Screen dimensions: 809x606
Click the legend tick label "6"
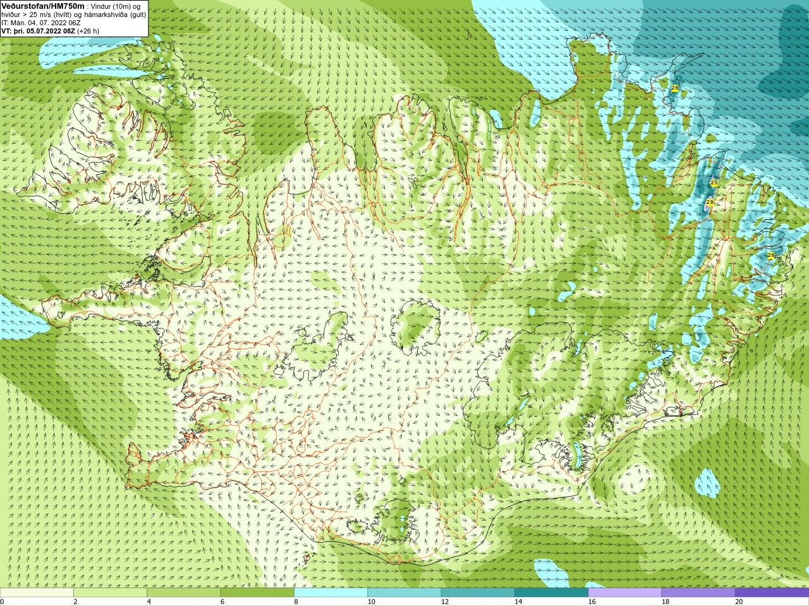coord(222,602)
